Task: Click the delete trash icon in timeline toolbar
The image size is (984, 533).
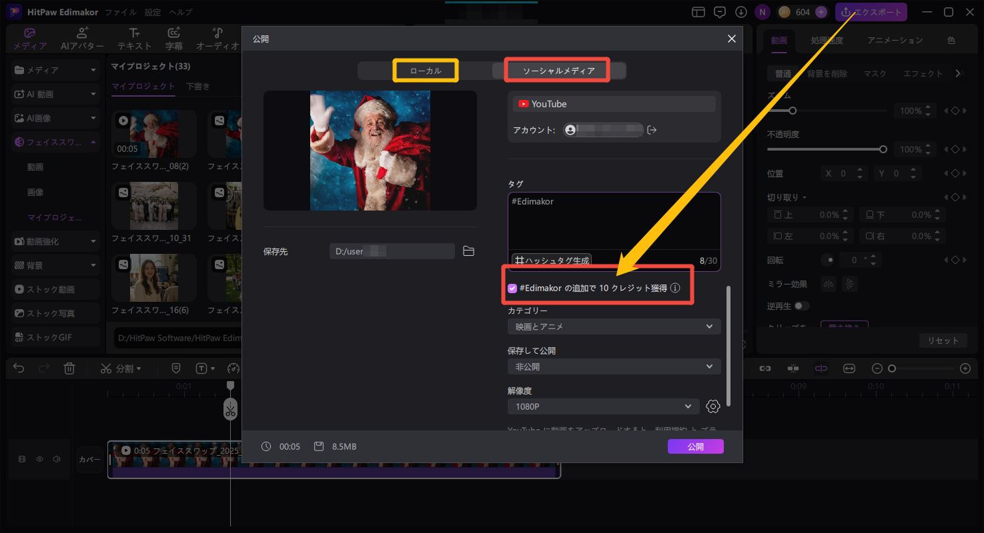Action: click(x=69, y=368)
